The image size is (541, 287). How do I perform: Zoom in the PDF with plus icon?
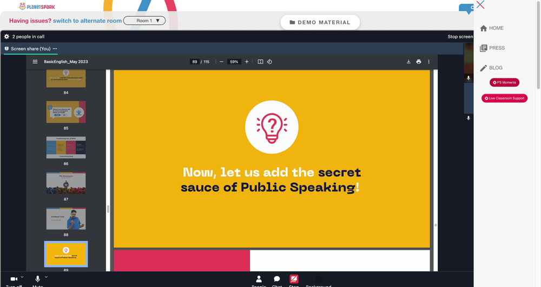247,62
